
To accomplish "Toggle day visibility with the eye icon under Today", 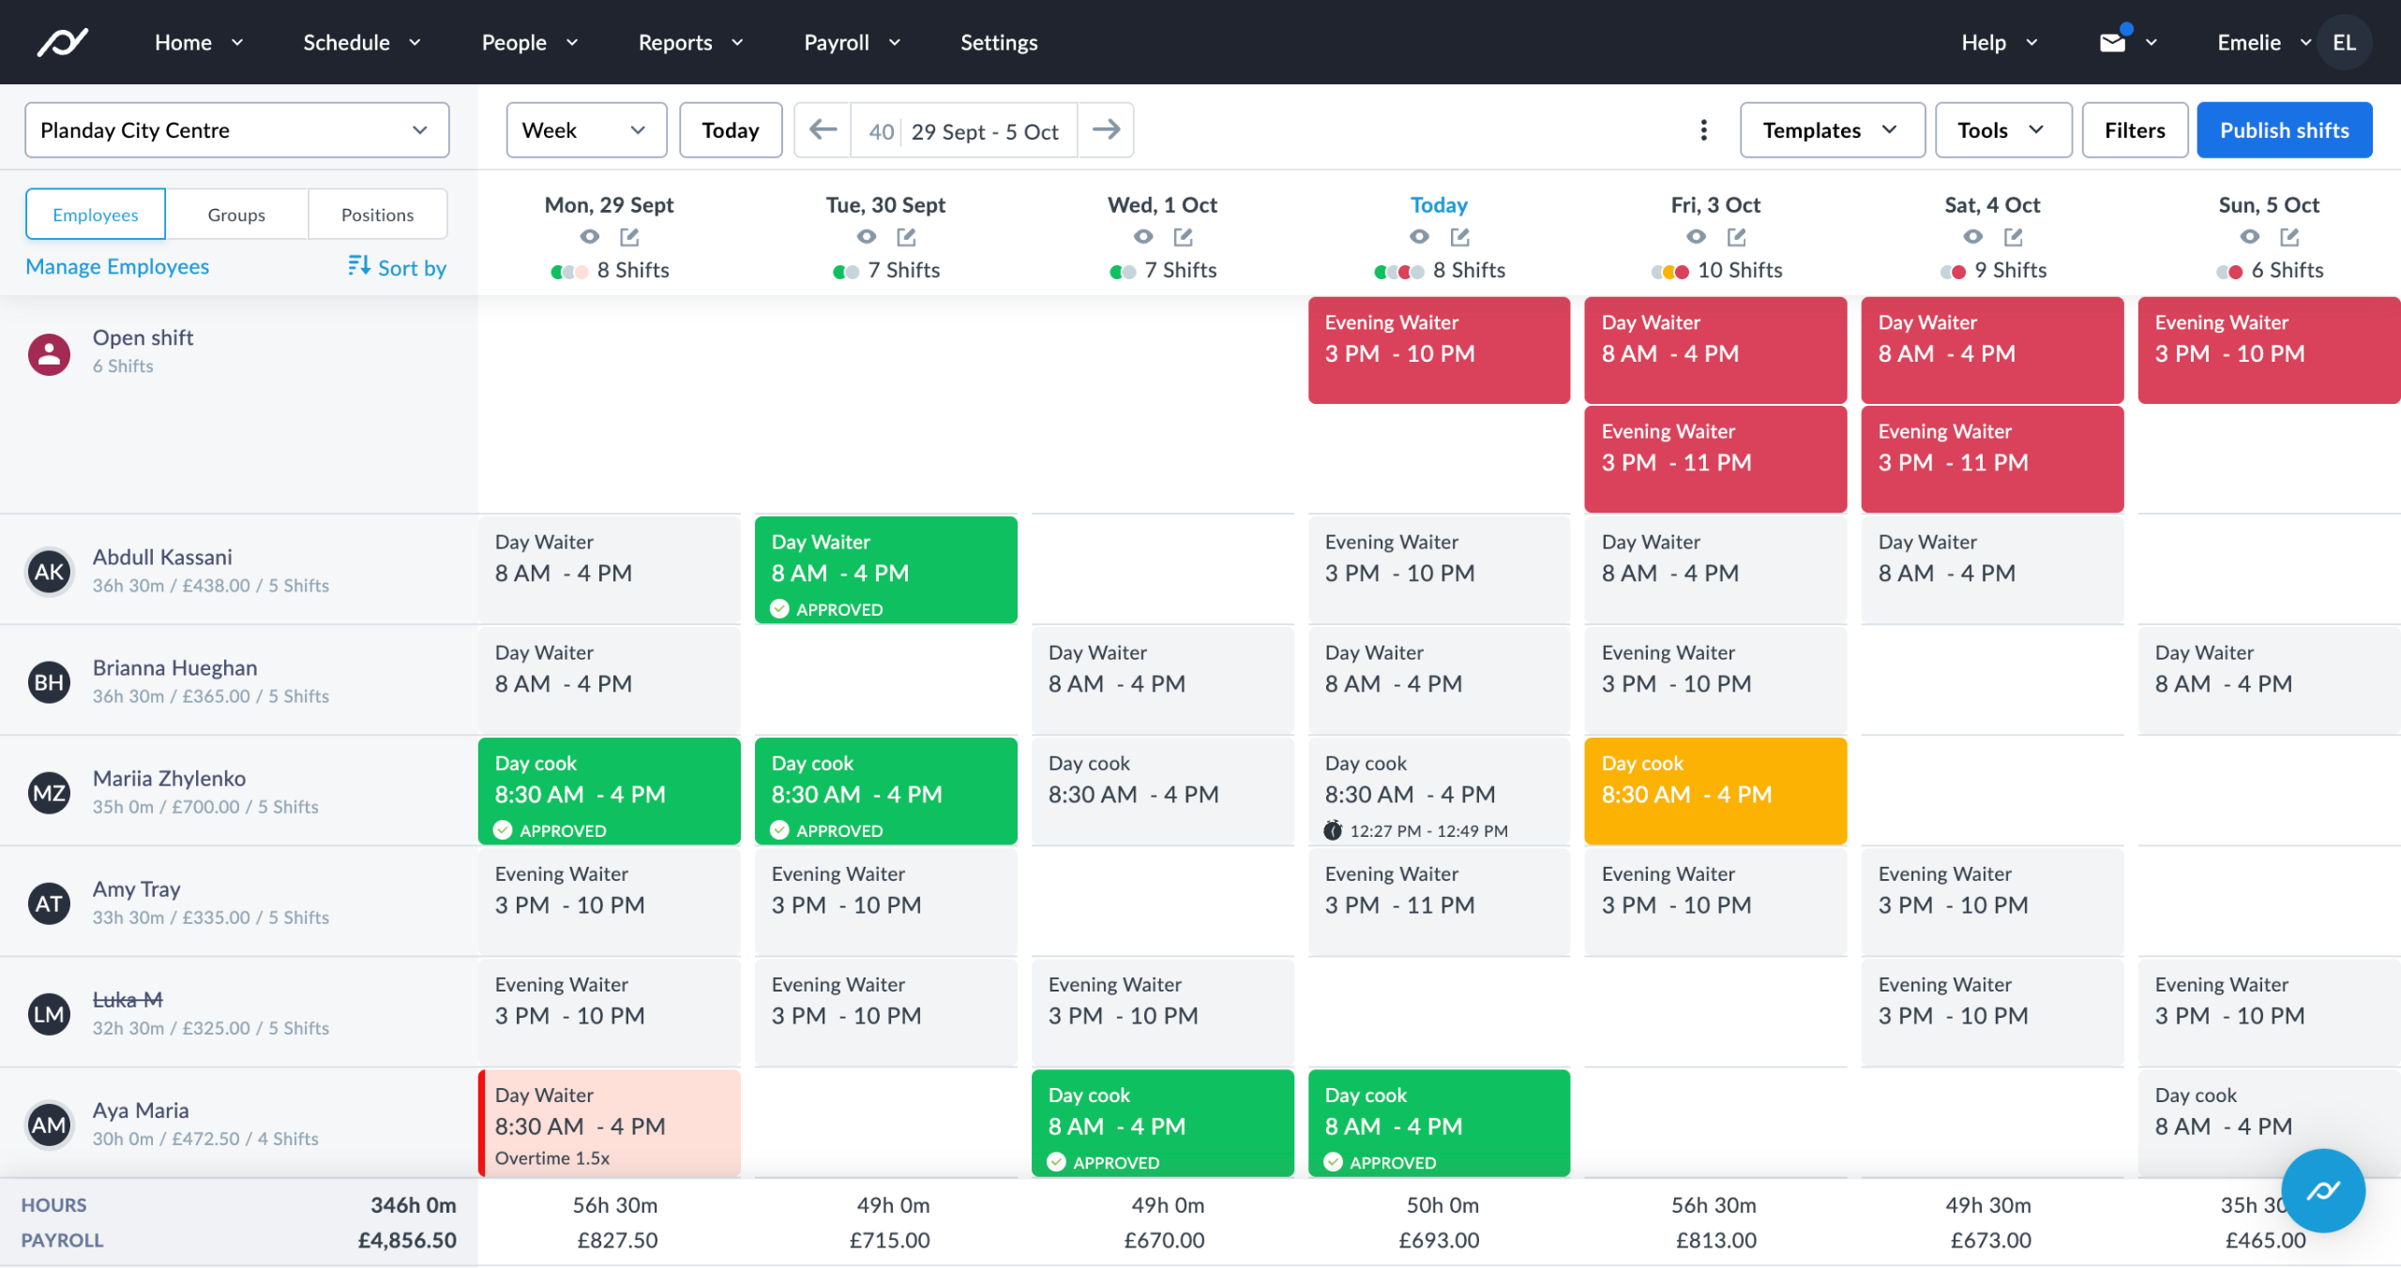I will [x=1418, y=236].
